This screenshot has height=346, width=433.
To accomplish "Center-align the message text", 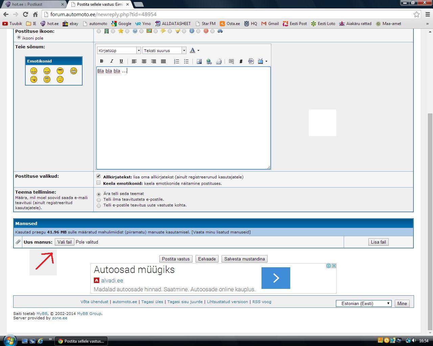I will (x=144, y=61).
